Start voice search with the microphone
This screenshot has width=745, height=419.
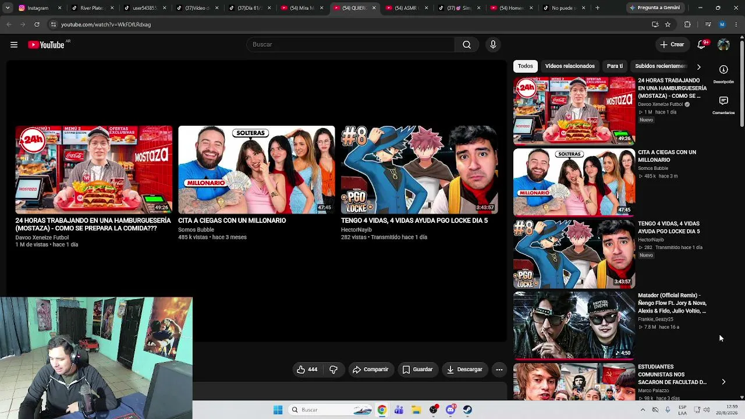point(493,45)
